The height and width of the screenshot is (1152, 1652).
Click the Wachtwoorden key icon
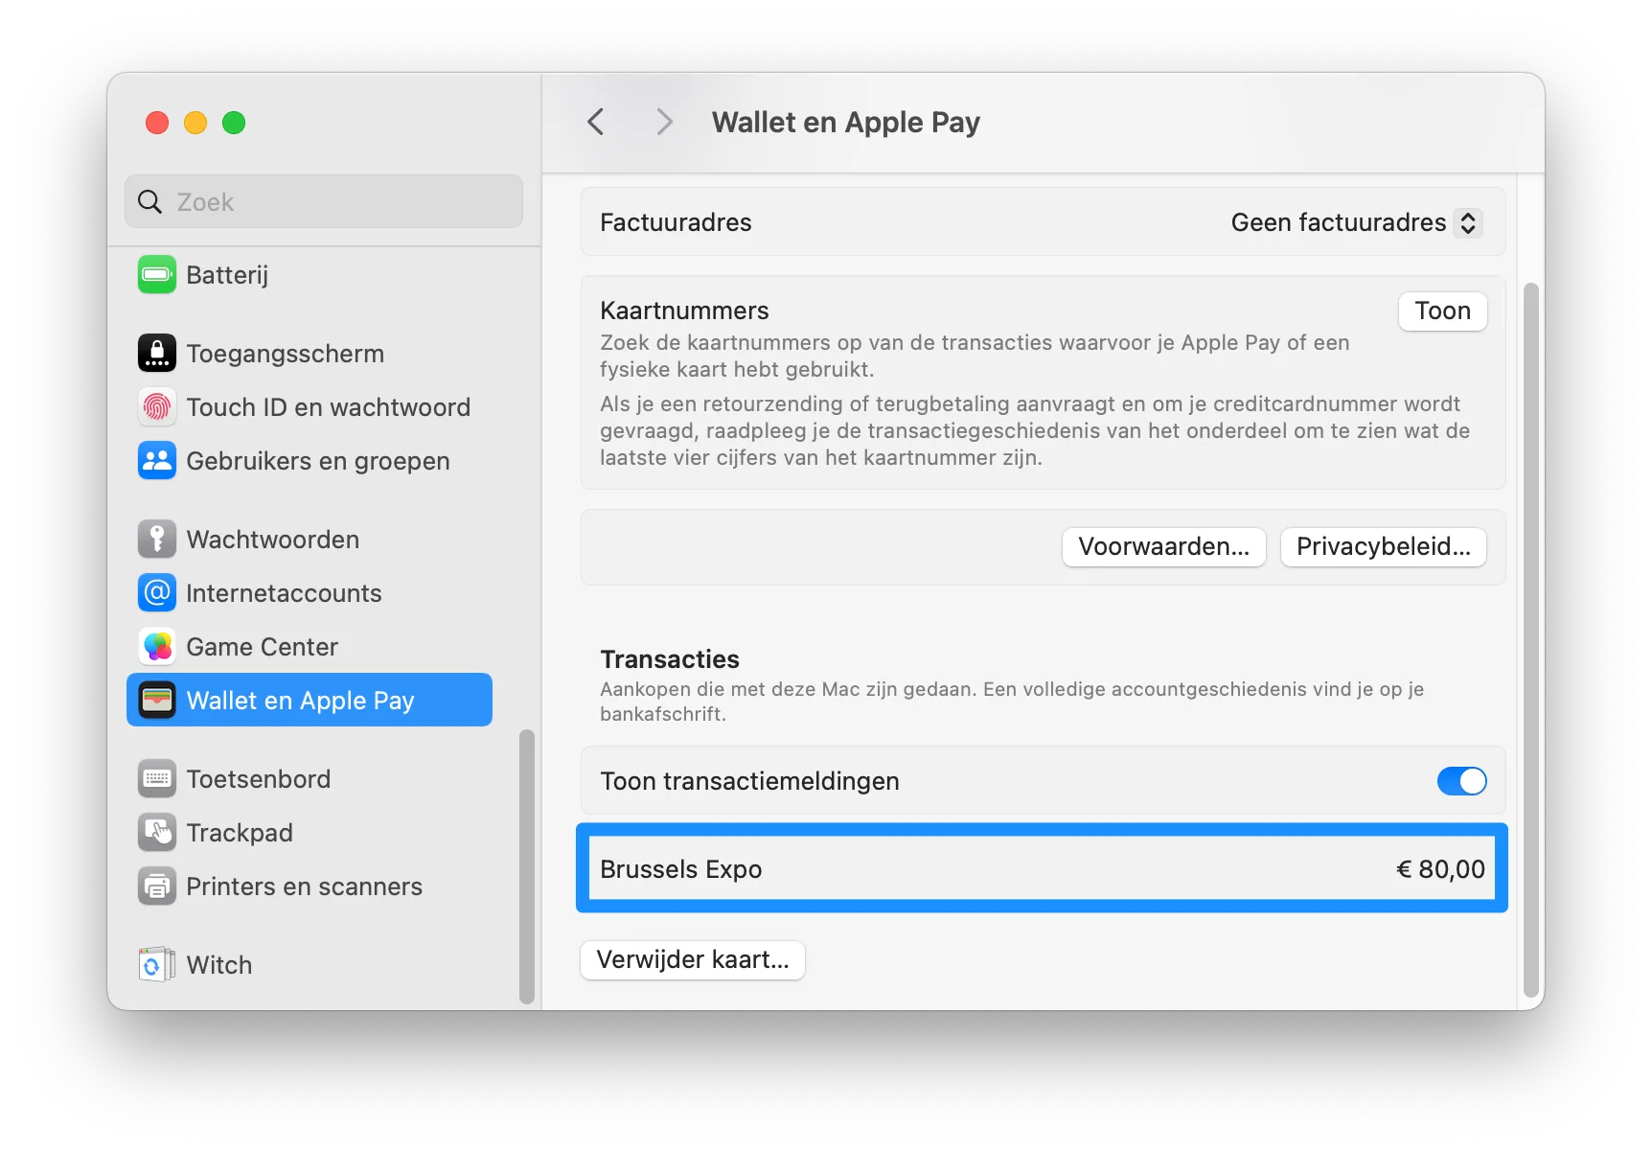click(157, 540)
